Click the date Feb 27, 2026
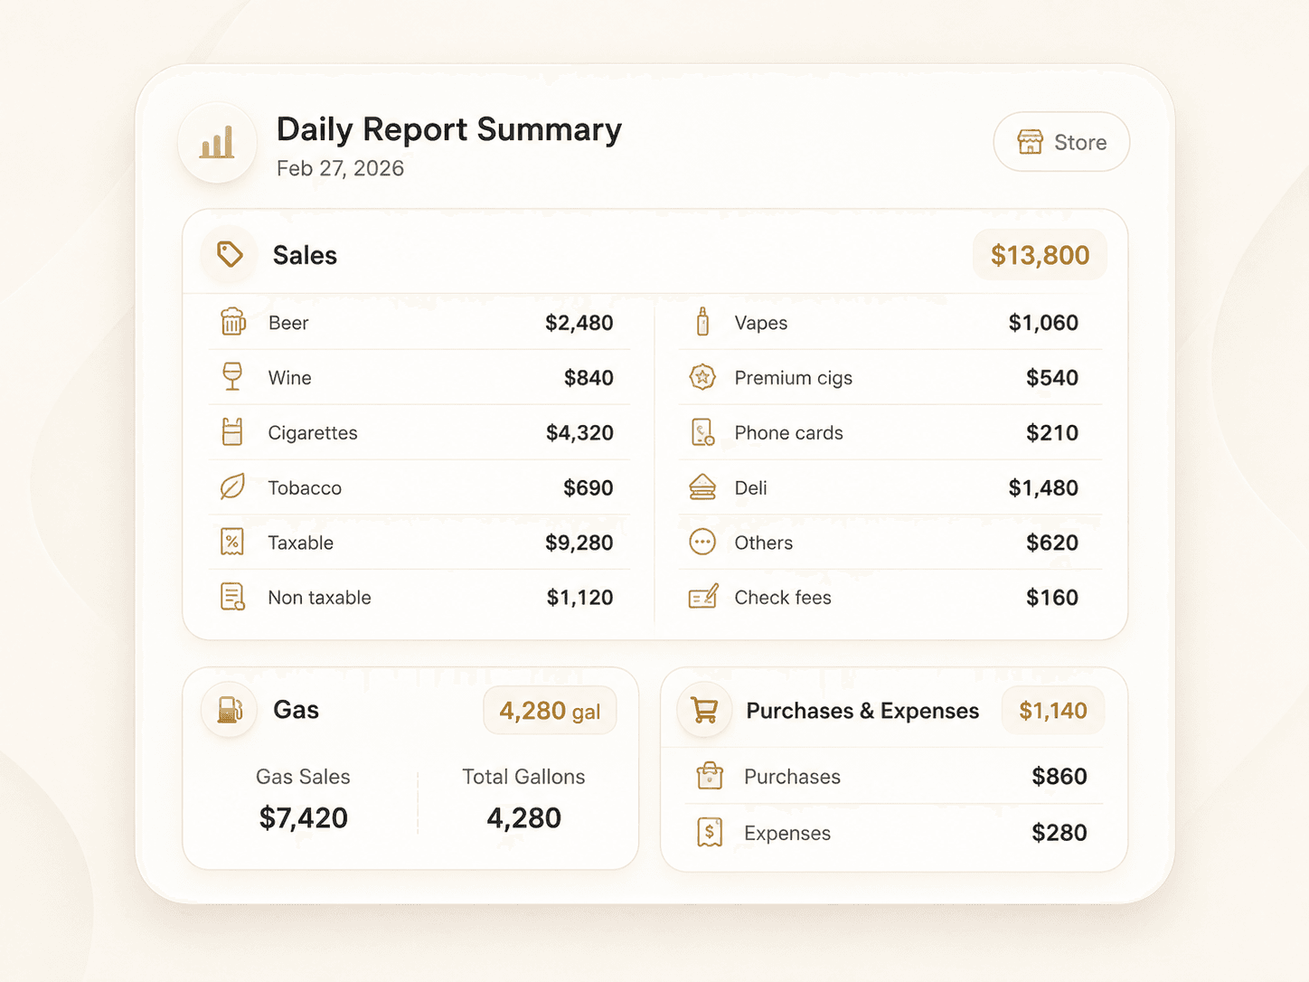The image size is (1309, 982). tap(340, 168)
